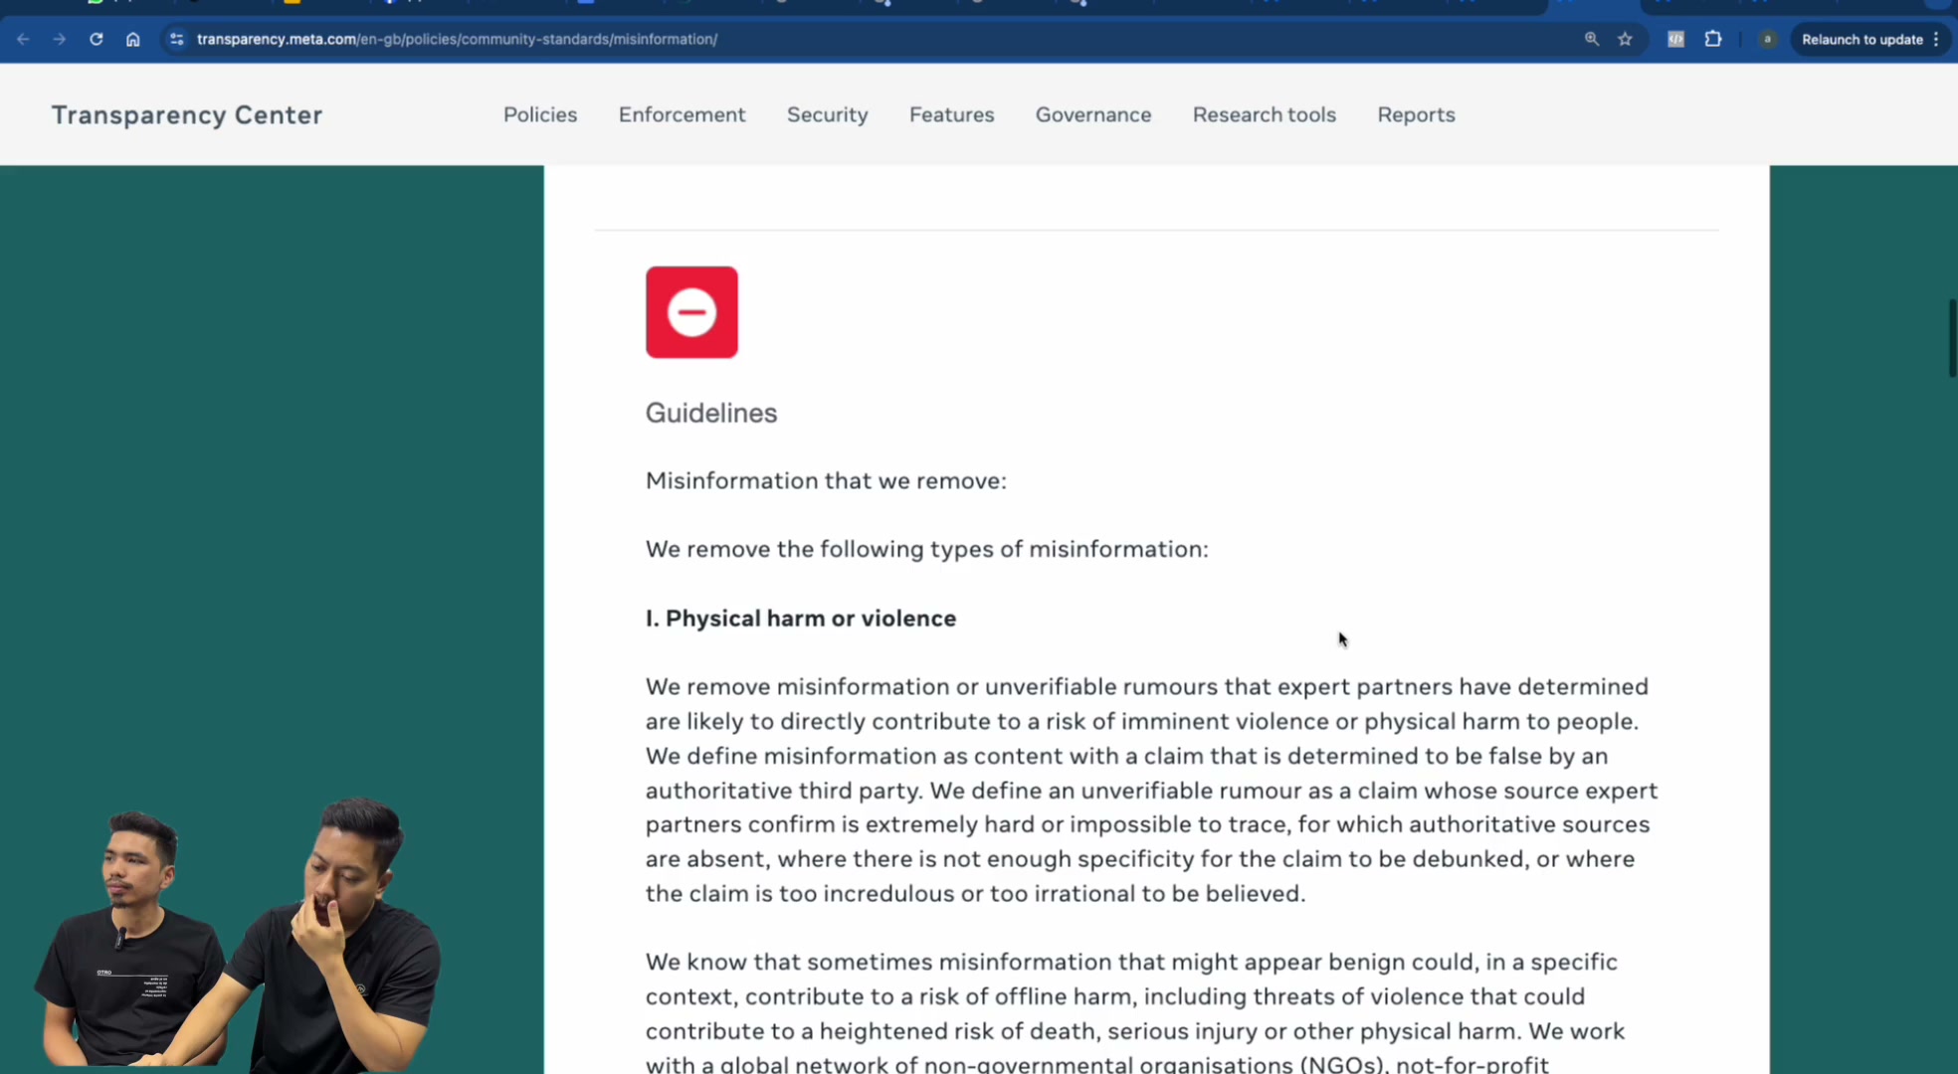Open the Governance menu

tap(1093, 114)
